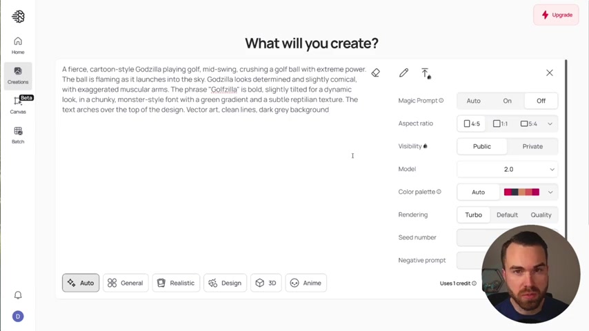Image resolution: width=589 pixels, height=331 pixels.
Task: Open the notifications bell
Action: 18,295
